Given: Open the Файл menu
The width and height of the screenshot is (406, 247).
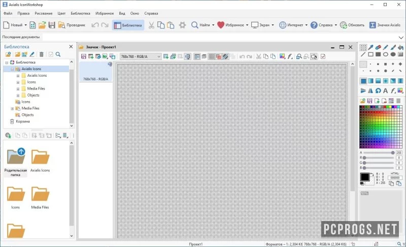Looking at the screenshot, I should click(8, 13).
